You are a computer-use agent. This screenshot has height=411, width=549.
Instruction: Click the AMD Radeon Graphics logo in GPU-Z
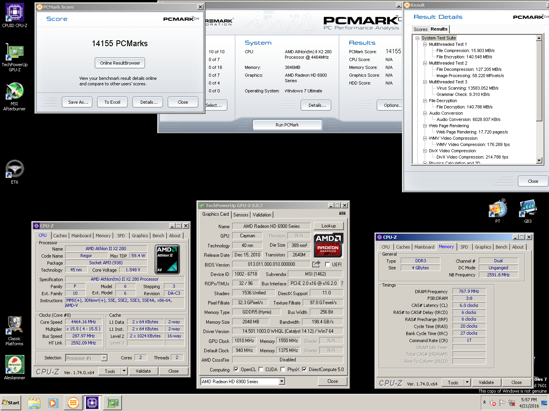(329, 245)
